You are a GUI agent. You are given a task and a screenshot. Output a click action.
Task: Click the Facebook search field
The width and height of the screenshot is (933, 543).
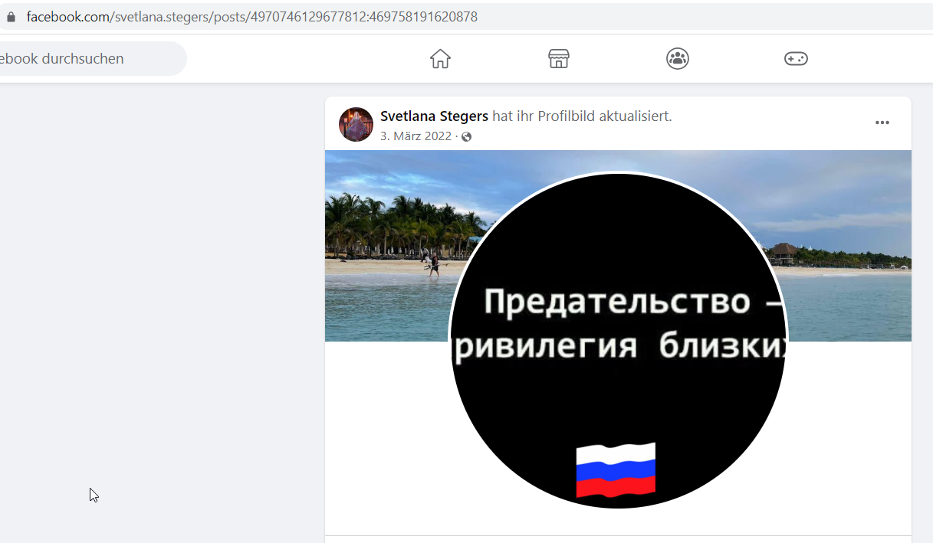point(92,59)
